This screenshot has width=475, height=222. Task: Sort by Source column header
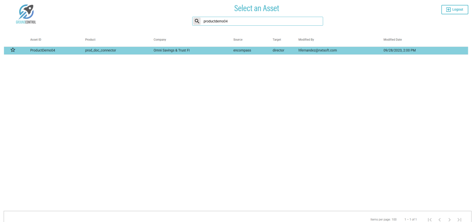pos(238,40)
